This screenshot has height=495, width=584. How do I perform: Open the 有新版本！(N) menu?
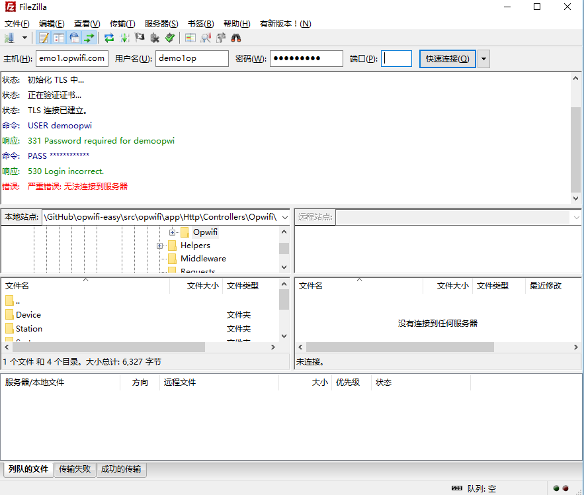click(285, 24)
